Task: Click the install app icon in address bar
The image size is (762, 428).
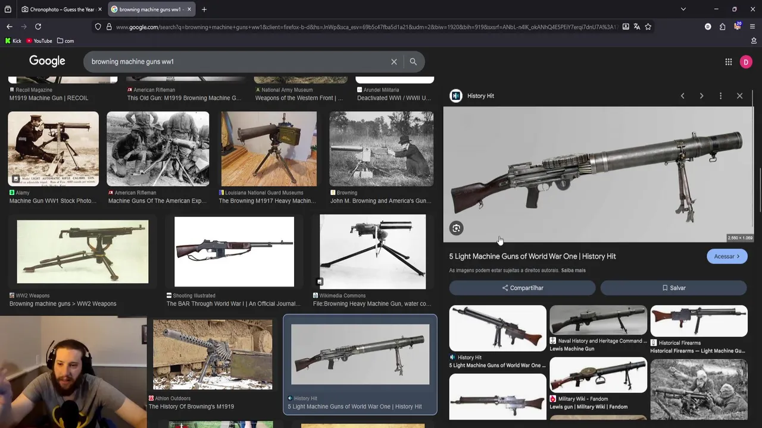Action: point(626,27)
